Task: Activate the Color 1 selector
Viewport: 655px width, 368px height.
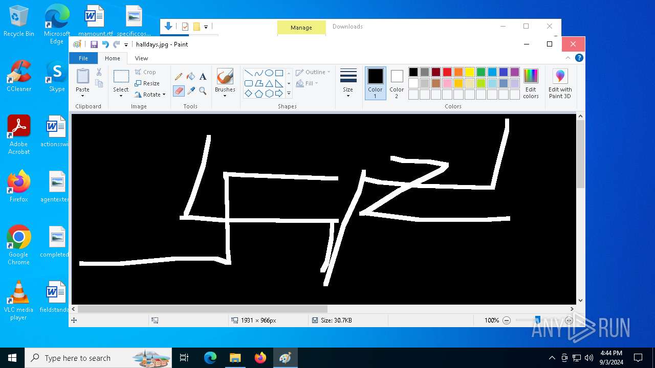Action: [x=375, y=83]
